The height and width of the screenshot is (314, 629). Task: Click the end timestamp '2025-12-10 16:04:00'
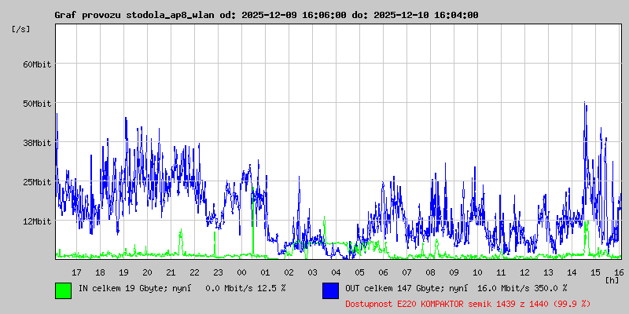[426, 15]
